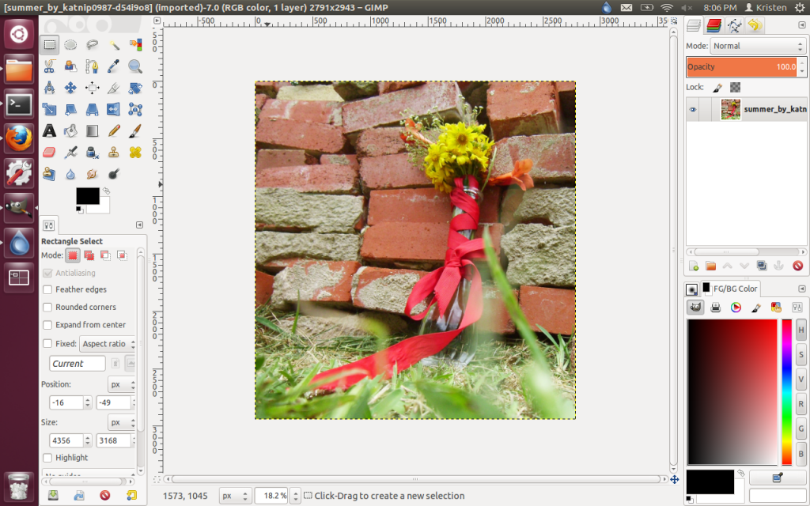Select the Paths tool
The height and width of the screenshot is (506, 810).
(93, 66)
